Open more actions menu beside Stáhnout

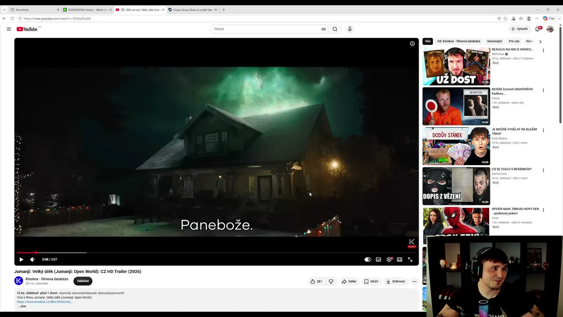click(414, 281)
